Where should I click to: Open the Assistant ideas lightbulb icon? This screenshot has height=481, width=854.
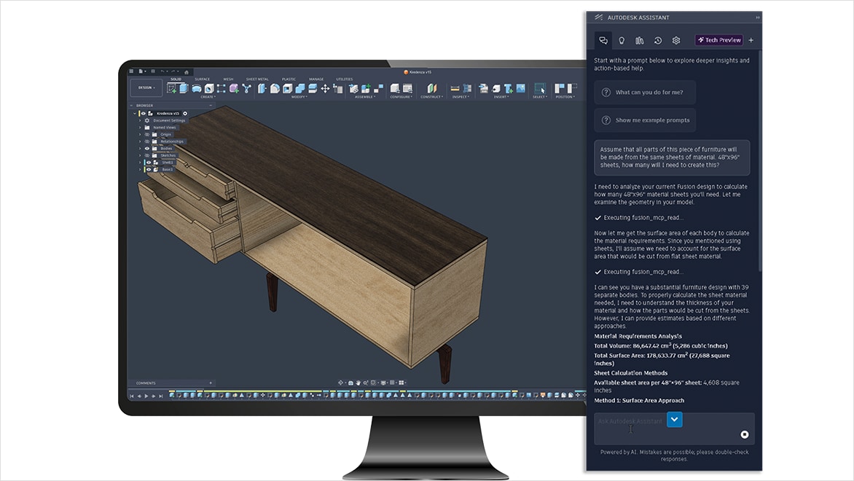coord(622,40)
